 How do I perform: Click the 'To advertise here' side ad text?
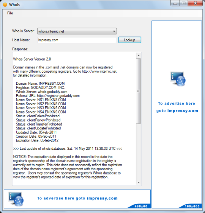(177, 104)
